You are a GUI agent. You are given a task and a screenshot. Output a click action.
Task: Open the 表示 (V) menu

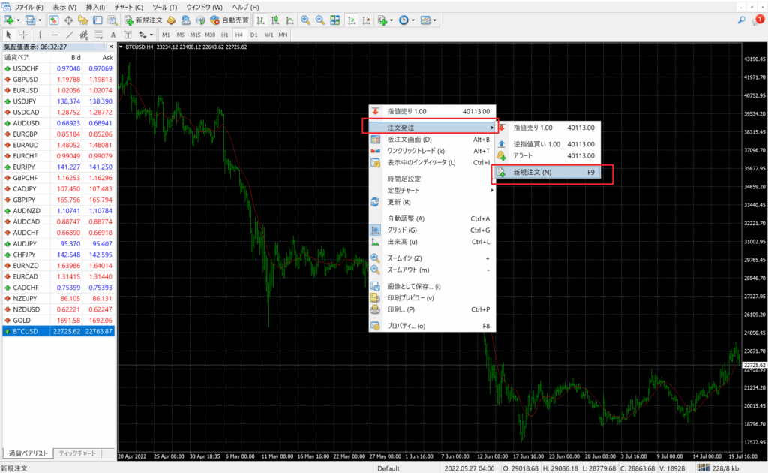pos(64,7)
